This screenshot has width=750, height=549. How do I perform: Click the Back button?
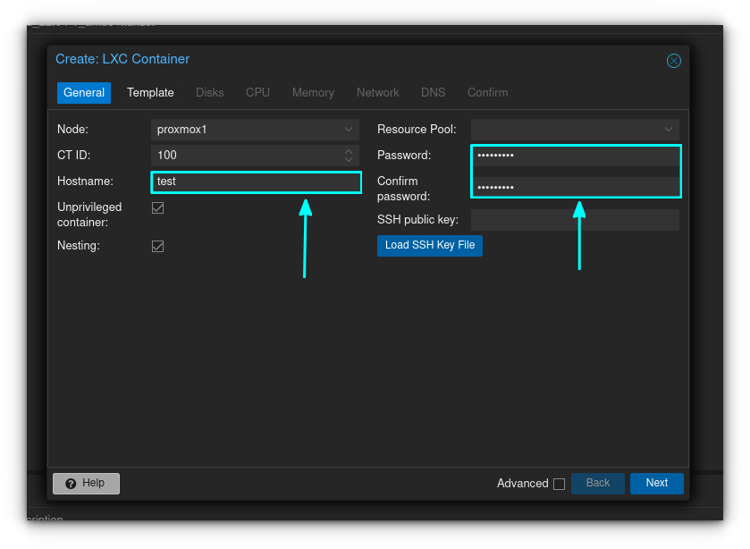[597, 483]
